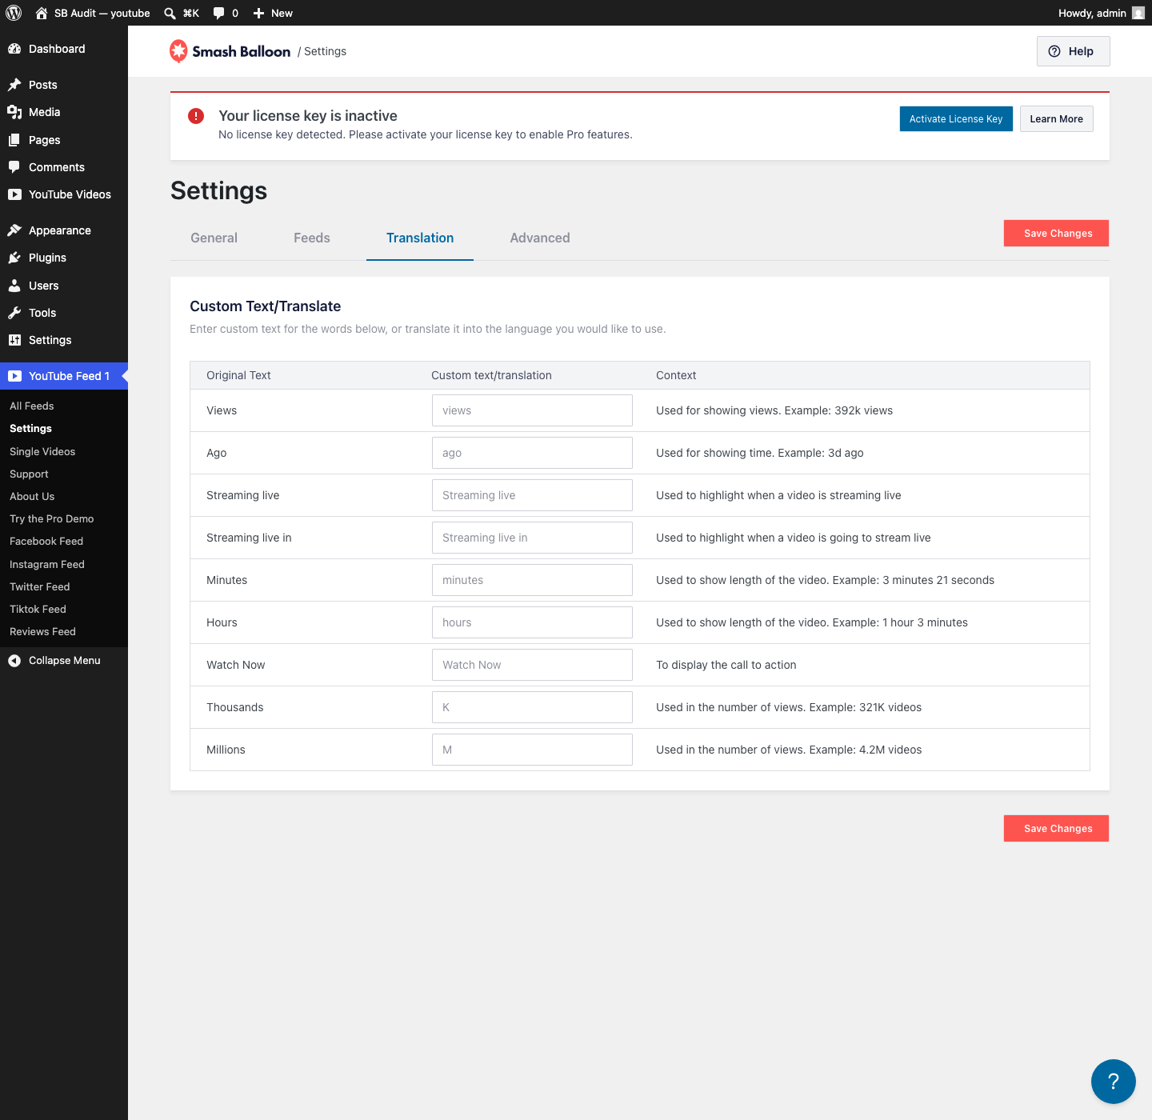Click the red license warning icon
The image size is (1152, 1120).
196,116
